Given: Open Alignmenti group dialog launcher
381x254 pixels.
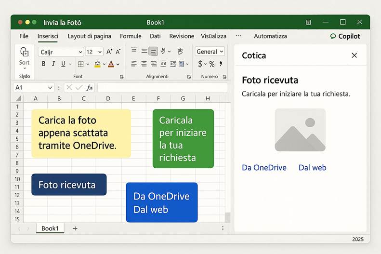Looking at the screenshot, I should point(189,77).
